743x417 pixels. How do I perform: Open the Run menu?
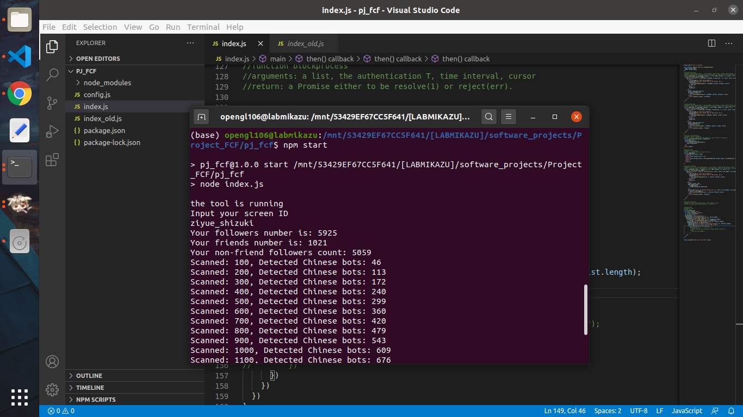coord(173,27)
